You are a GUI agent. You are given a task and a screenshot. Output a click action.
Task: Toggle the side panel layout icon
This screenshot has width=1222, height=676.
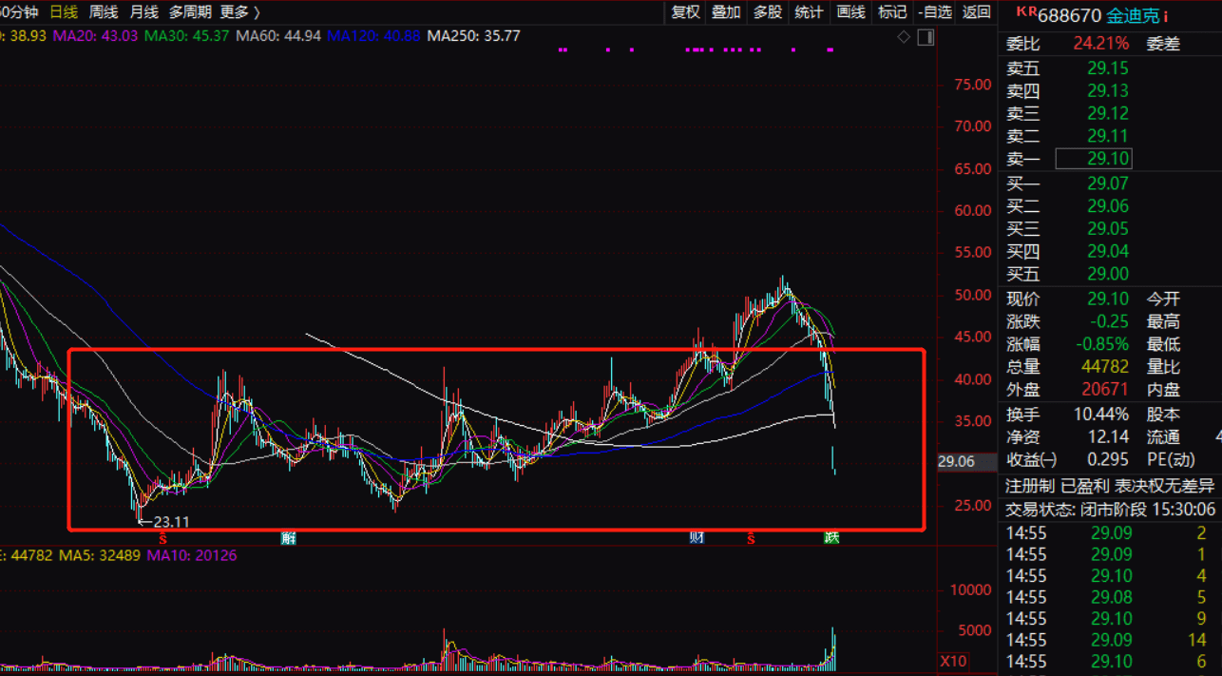click(x=926, y=37)
